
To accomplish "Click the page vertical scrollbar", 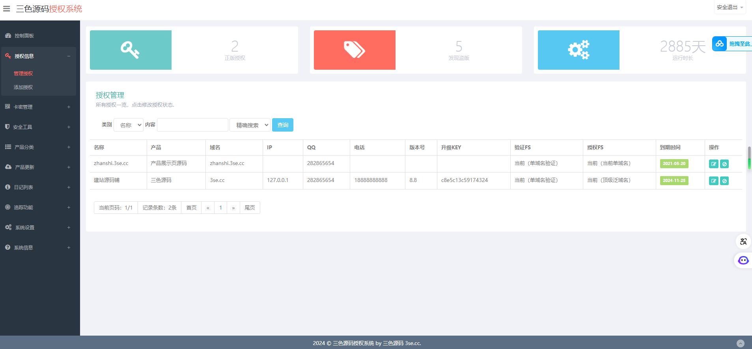I will (749, 158).
